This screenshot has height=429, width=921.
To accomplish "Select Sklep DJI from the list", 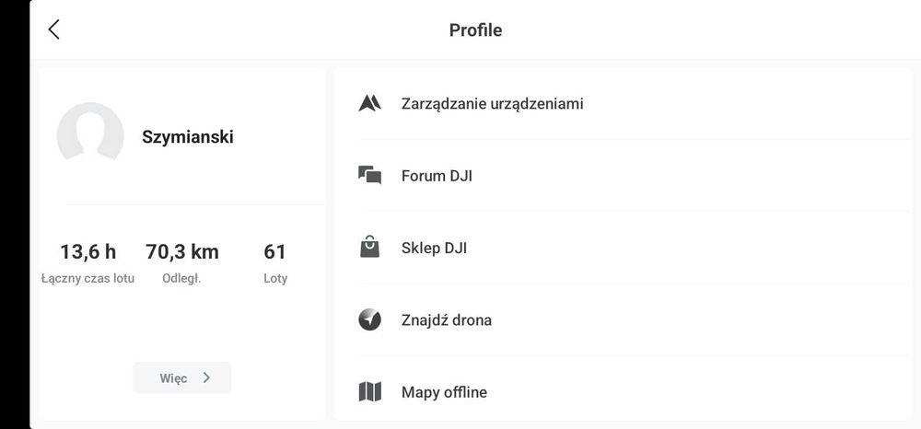I will pyautogui.click(x=434, y=248).
